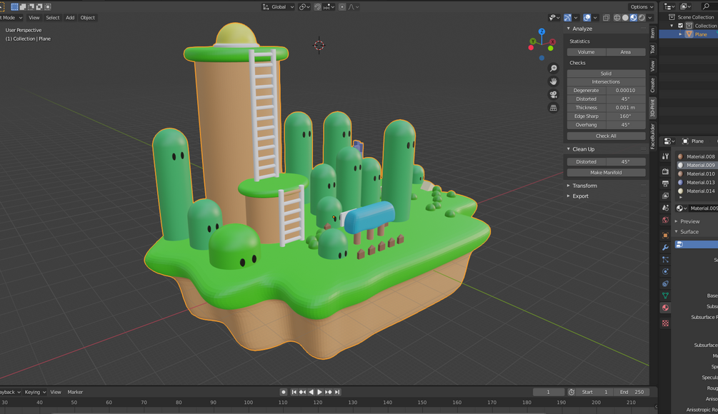Viewport: 718px width, 414px height.
Task: Select Material.013 slot
Action: click(x=697, y=183)
